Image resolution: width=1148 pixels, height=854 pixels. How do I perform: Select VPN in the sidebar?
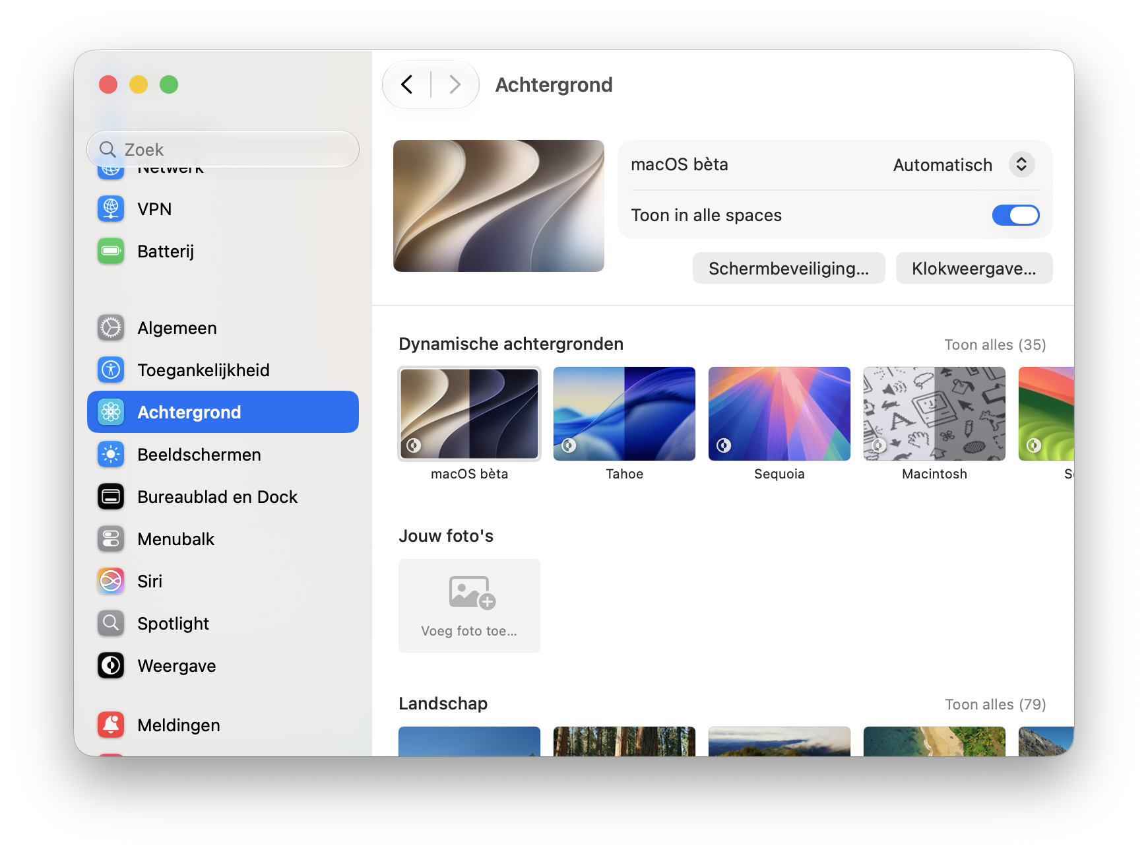[x=223, y=209]
